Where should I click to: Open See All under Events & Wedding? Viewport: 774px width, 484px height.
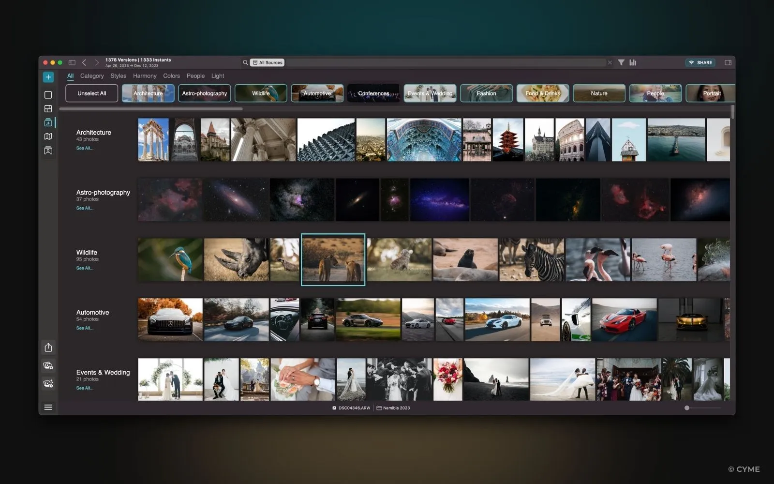click(85, 388)
